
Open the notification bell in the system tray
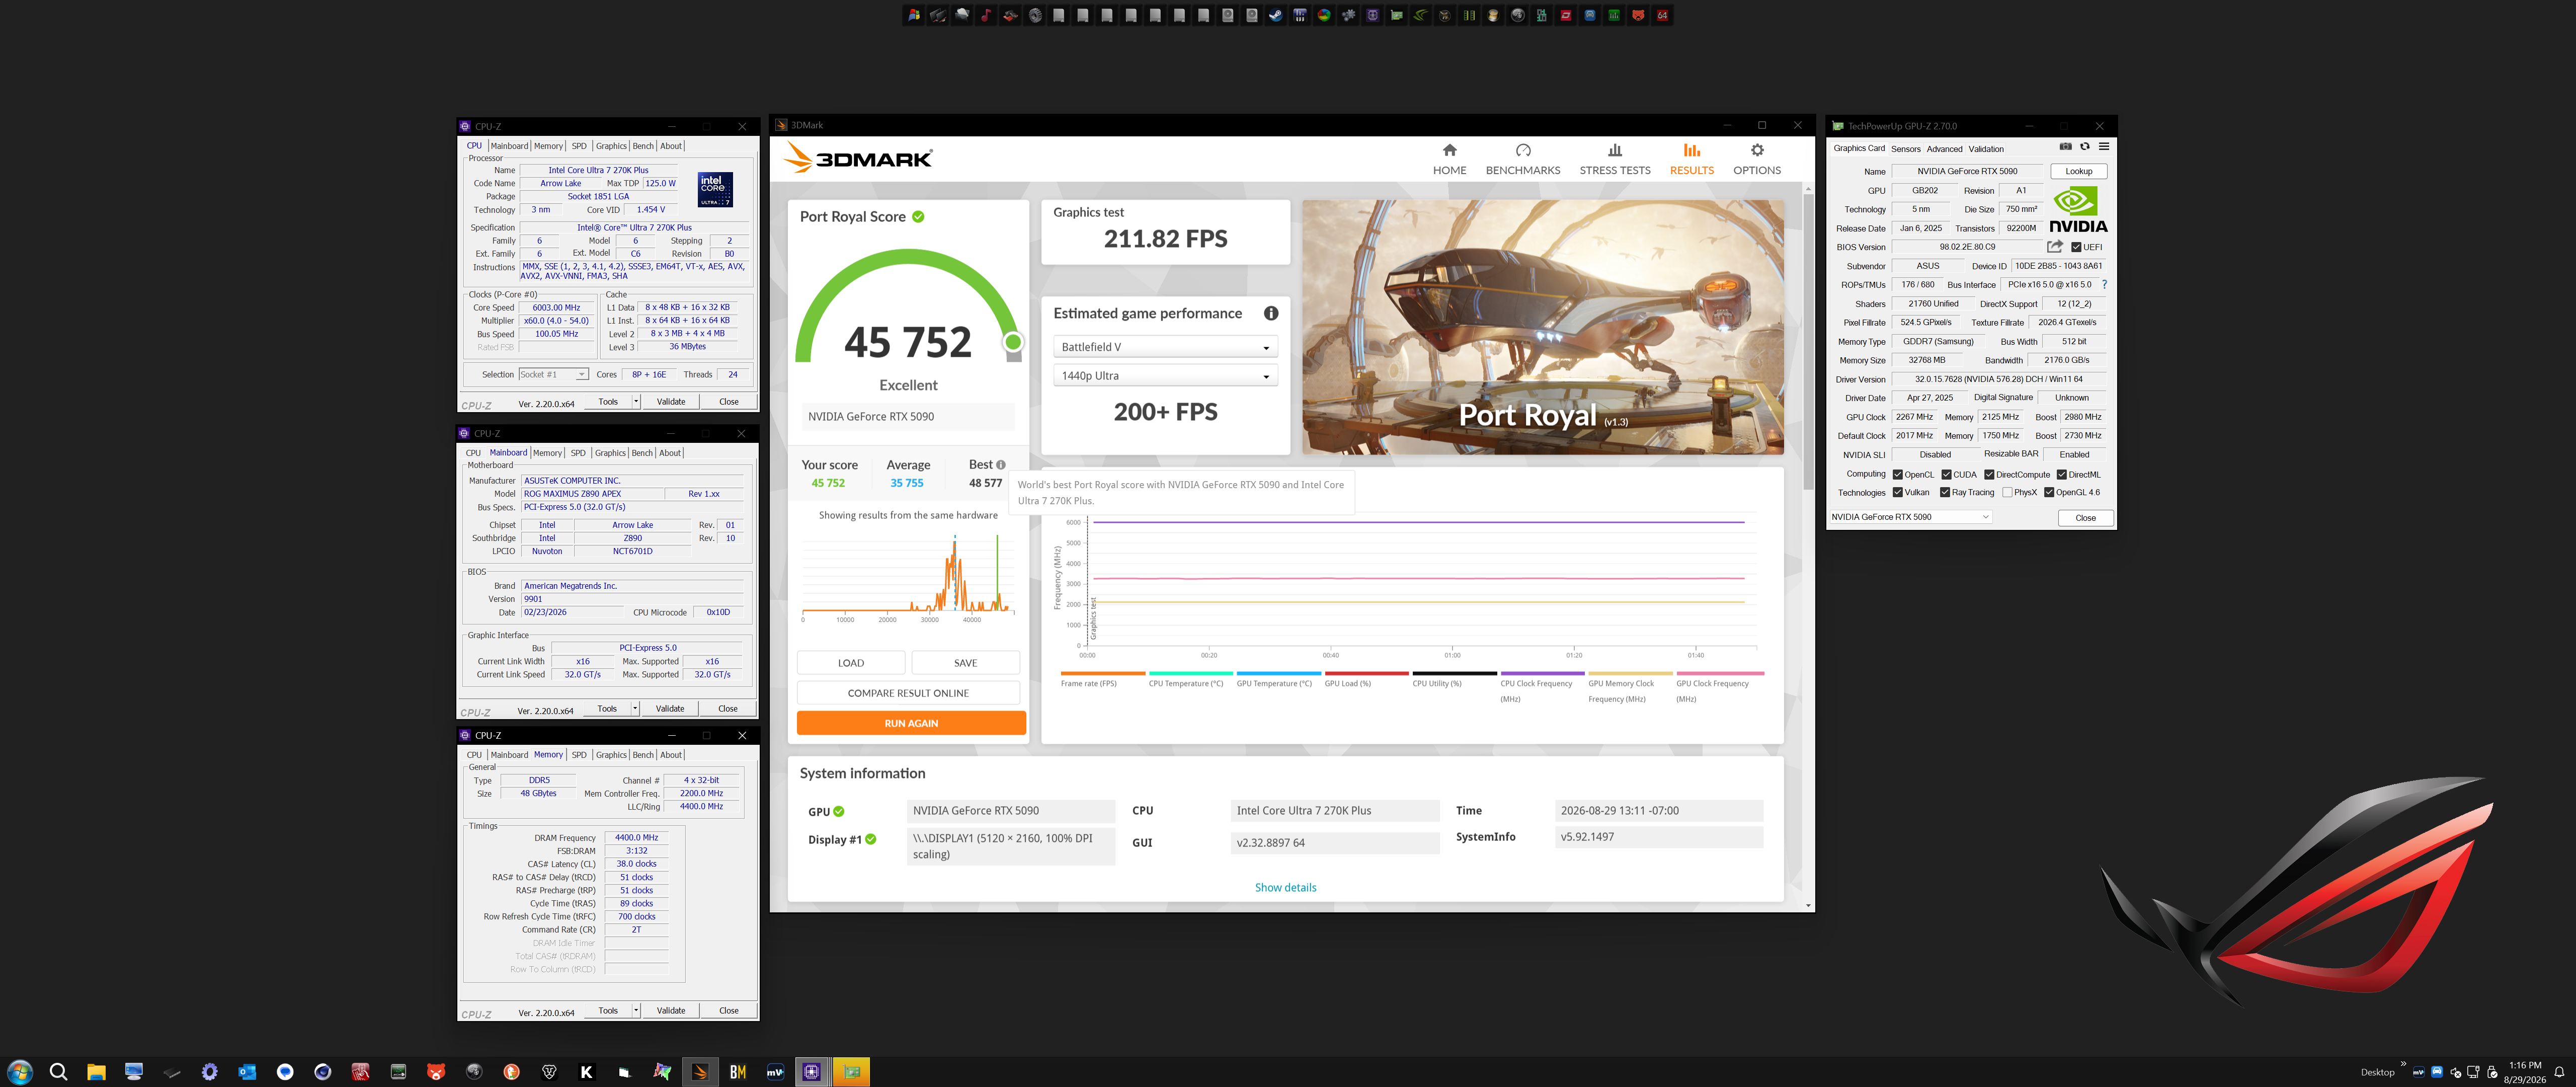coord(2559,1072)
